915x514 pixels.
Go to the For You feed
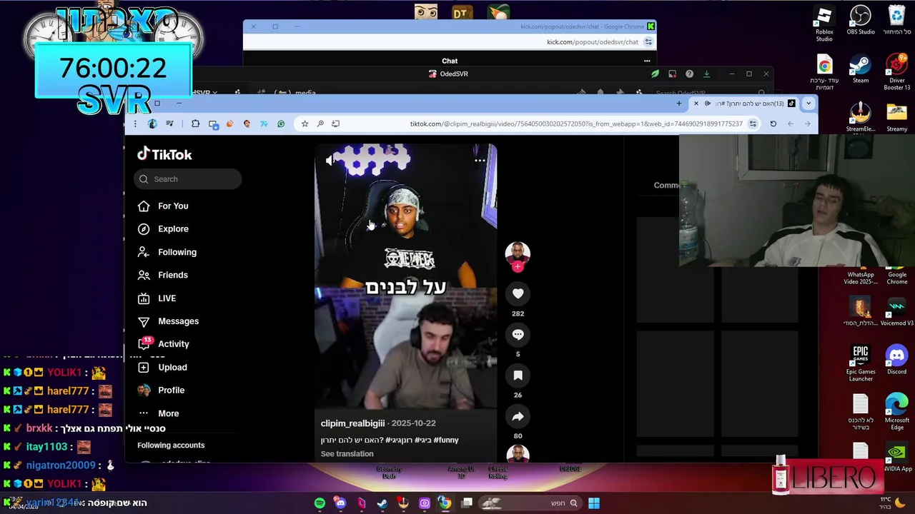click(x=163, y=206)
